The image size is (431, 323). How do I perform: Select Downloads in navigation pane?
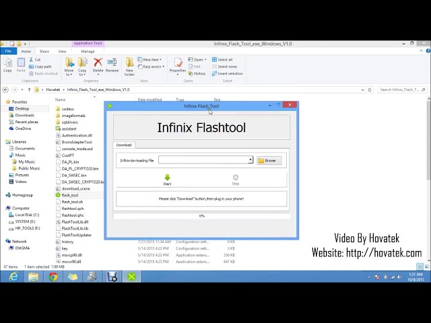coord(24,115)
